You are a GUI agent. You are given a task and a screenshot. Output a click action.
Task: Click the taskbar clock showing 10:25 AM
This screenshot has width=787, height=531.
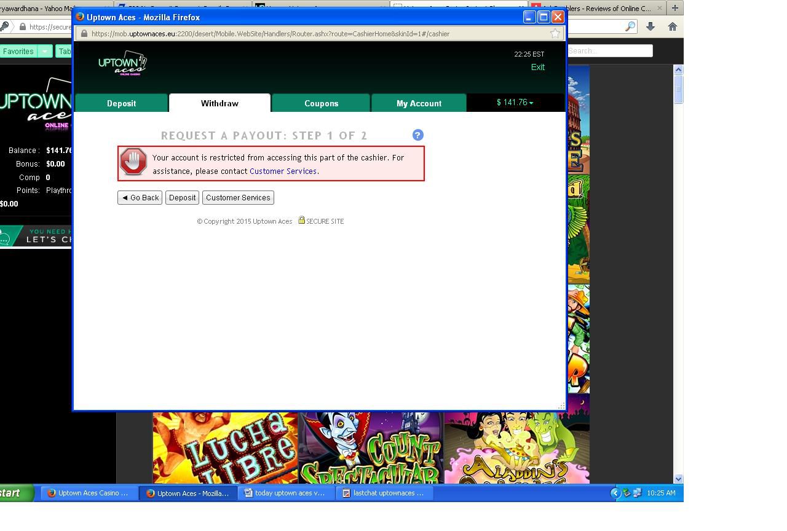(661, 493)
